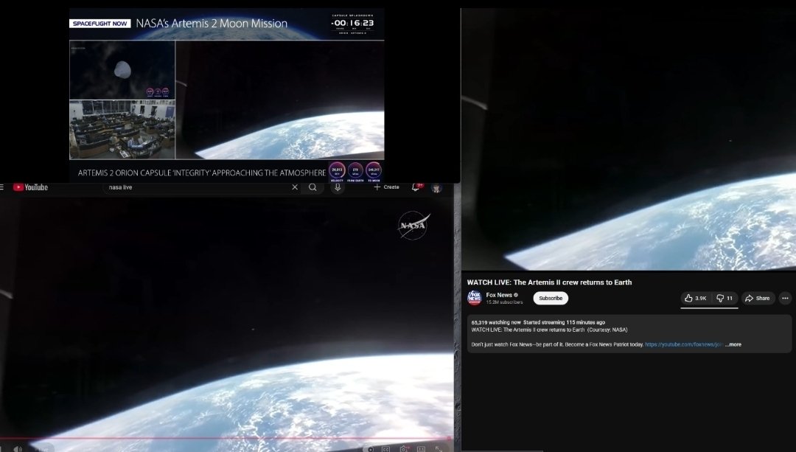The width and height of the screenshot is (796, 452).
Task: Click the magnifying glass search button
Action: (x=313, y=187)
